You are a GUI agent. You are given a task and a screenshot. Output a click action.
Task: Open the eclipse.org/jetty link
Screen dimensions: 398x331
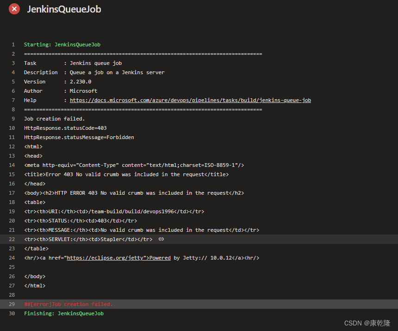click(119, 258)
